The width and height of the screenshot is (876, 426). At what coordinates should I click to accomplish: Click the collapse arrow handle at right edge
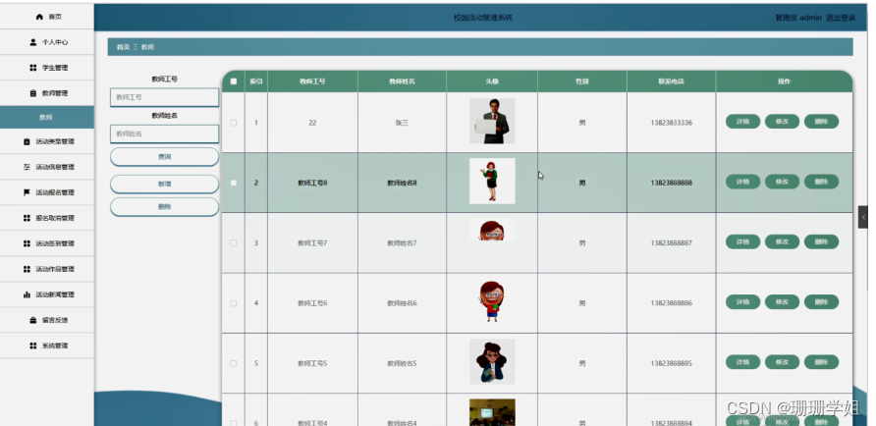[863, 217]
